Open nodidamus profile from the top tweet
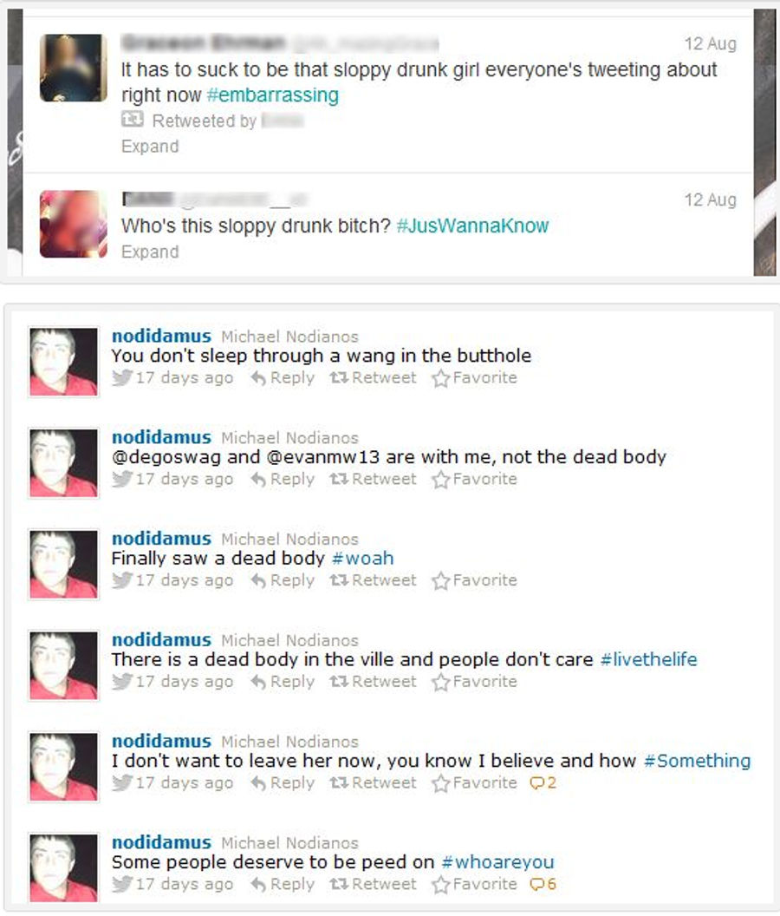 coord(162,336)
